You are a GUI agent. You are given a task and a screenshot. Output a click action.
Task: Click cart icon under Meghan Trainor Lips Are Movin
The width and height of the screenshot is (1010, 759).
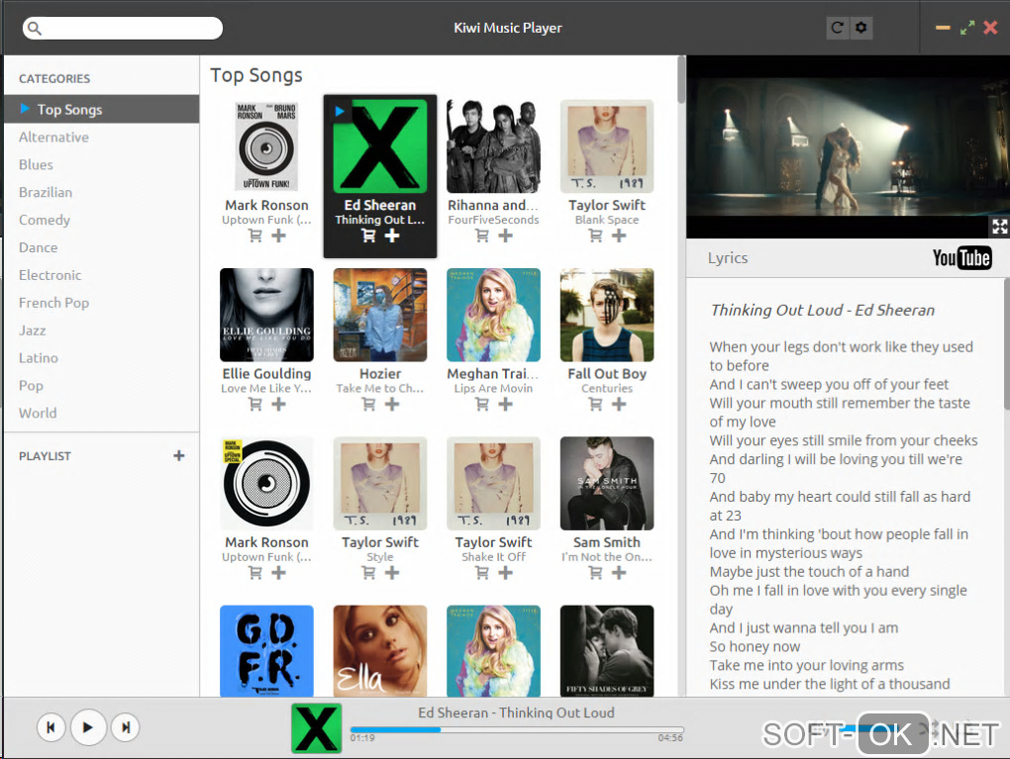482,405
